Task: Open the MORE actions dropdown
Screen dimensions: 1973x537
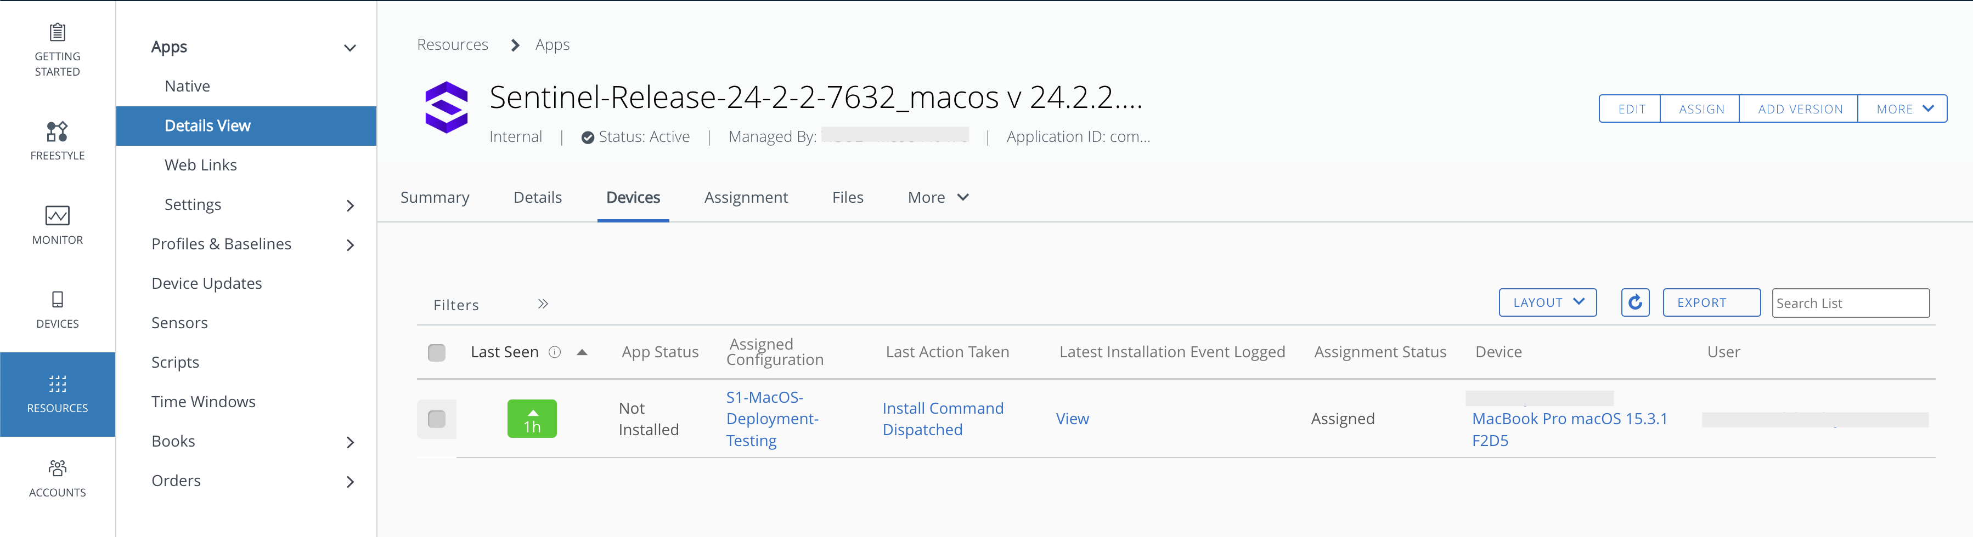Action: 1902,108
